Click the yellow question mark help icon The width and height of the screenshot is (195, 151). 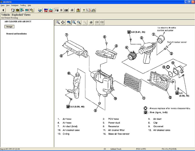point(84,10)
